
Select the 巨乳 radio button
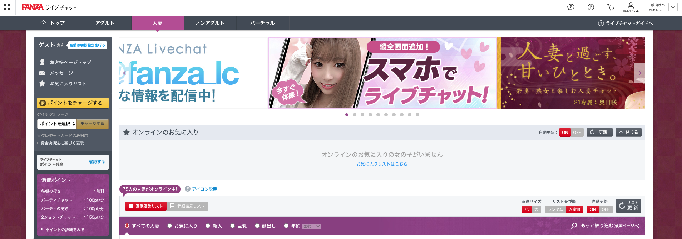click(232, 226)
